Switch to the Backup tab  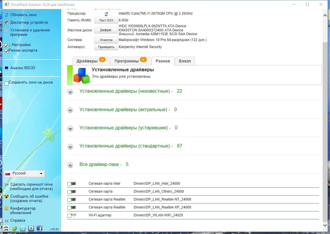[x=185, y=61]
